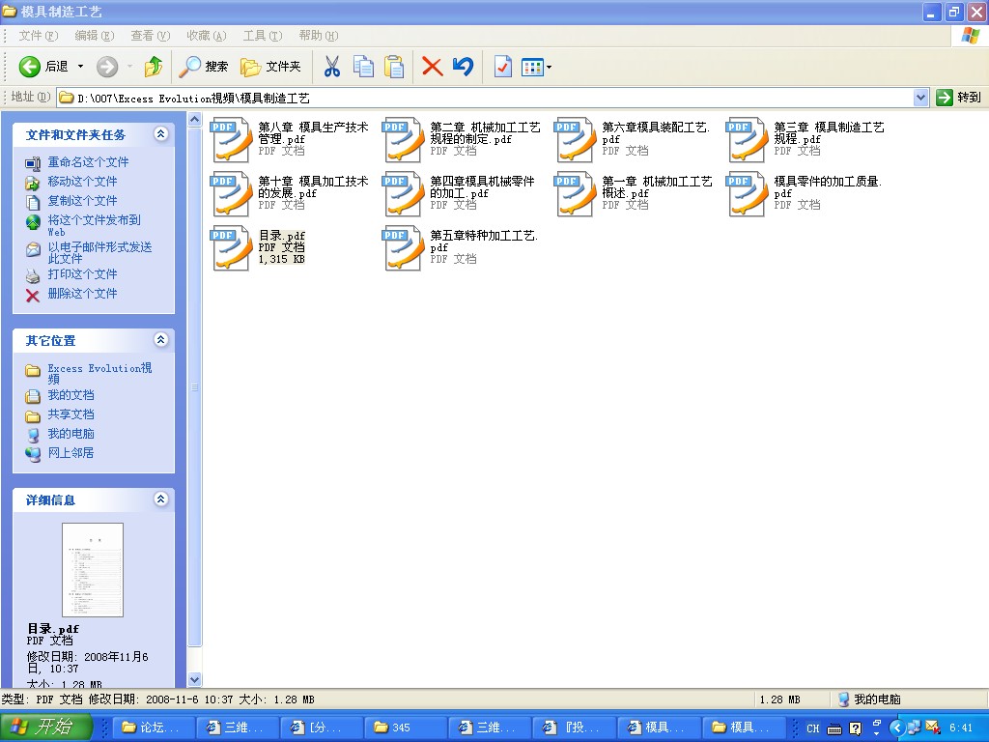Click 重命名这个文件 task link
The image size is (989, 742).
[88, 162]
